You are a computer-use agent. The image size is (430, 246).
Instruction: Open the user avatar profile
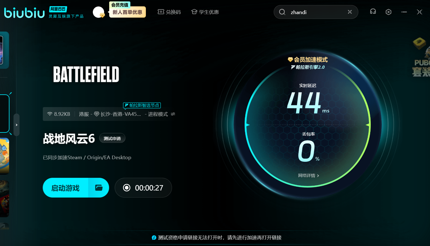98,12
